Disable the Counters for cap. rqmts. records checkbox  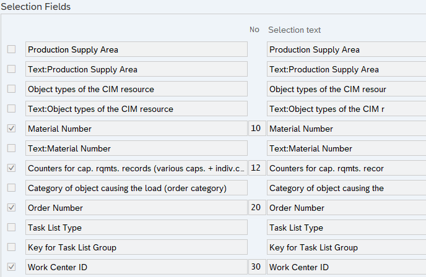click(11, 168)
